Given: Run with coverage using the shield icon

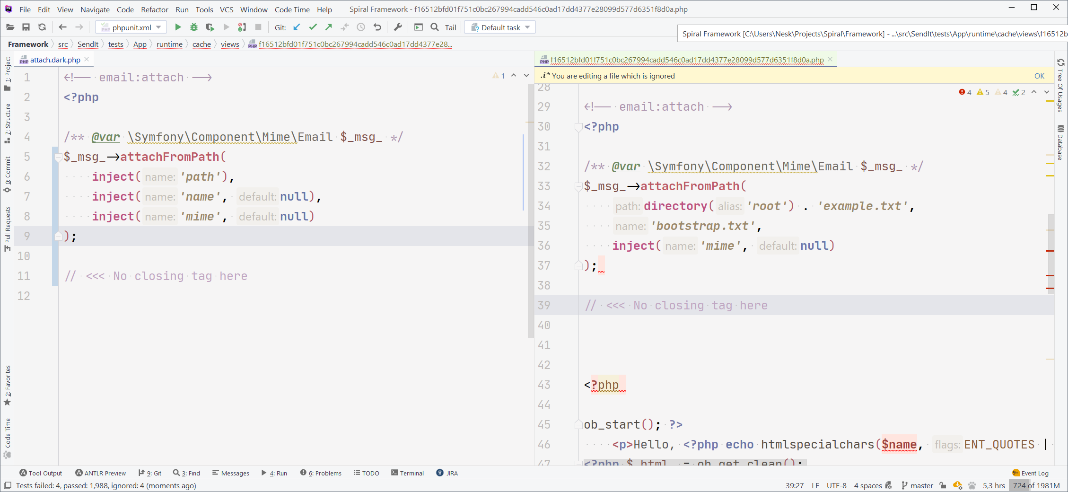Looking at the screenshot, I should [210, 27].
